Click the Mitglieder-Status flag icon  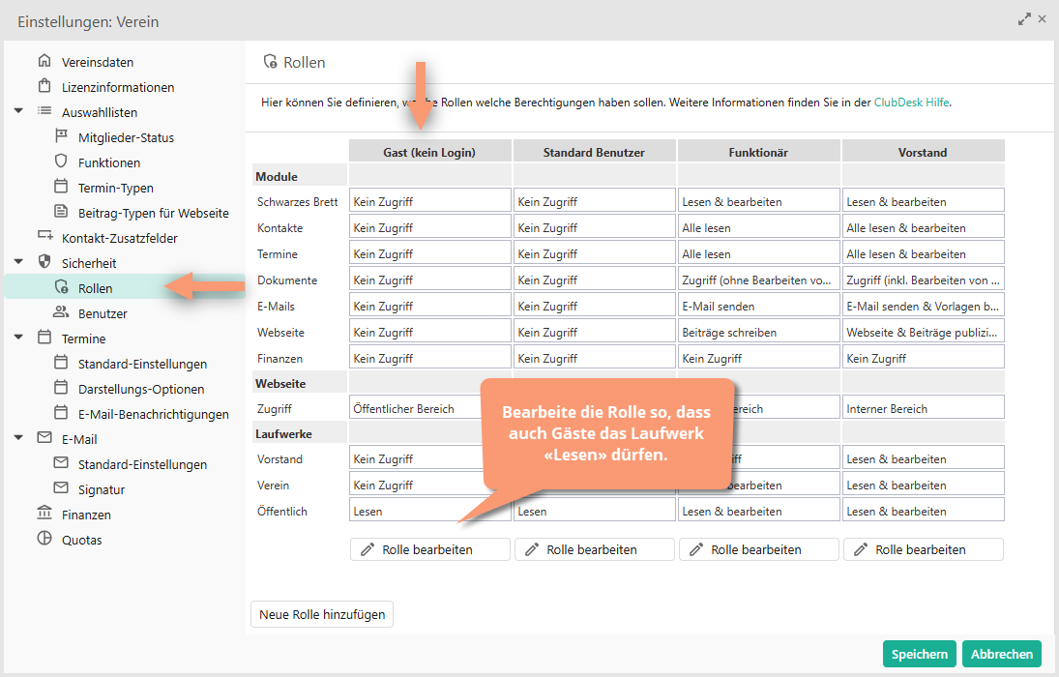[61, 135]
